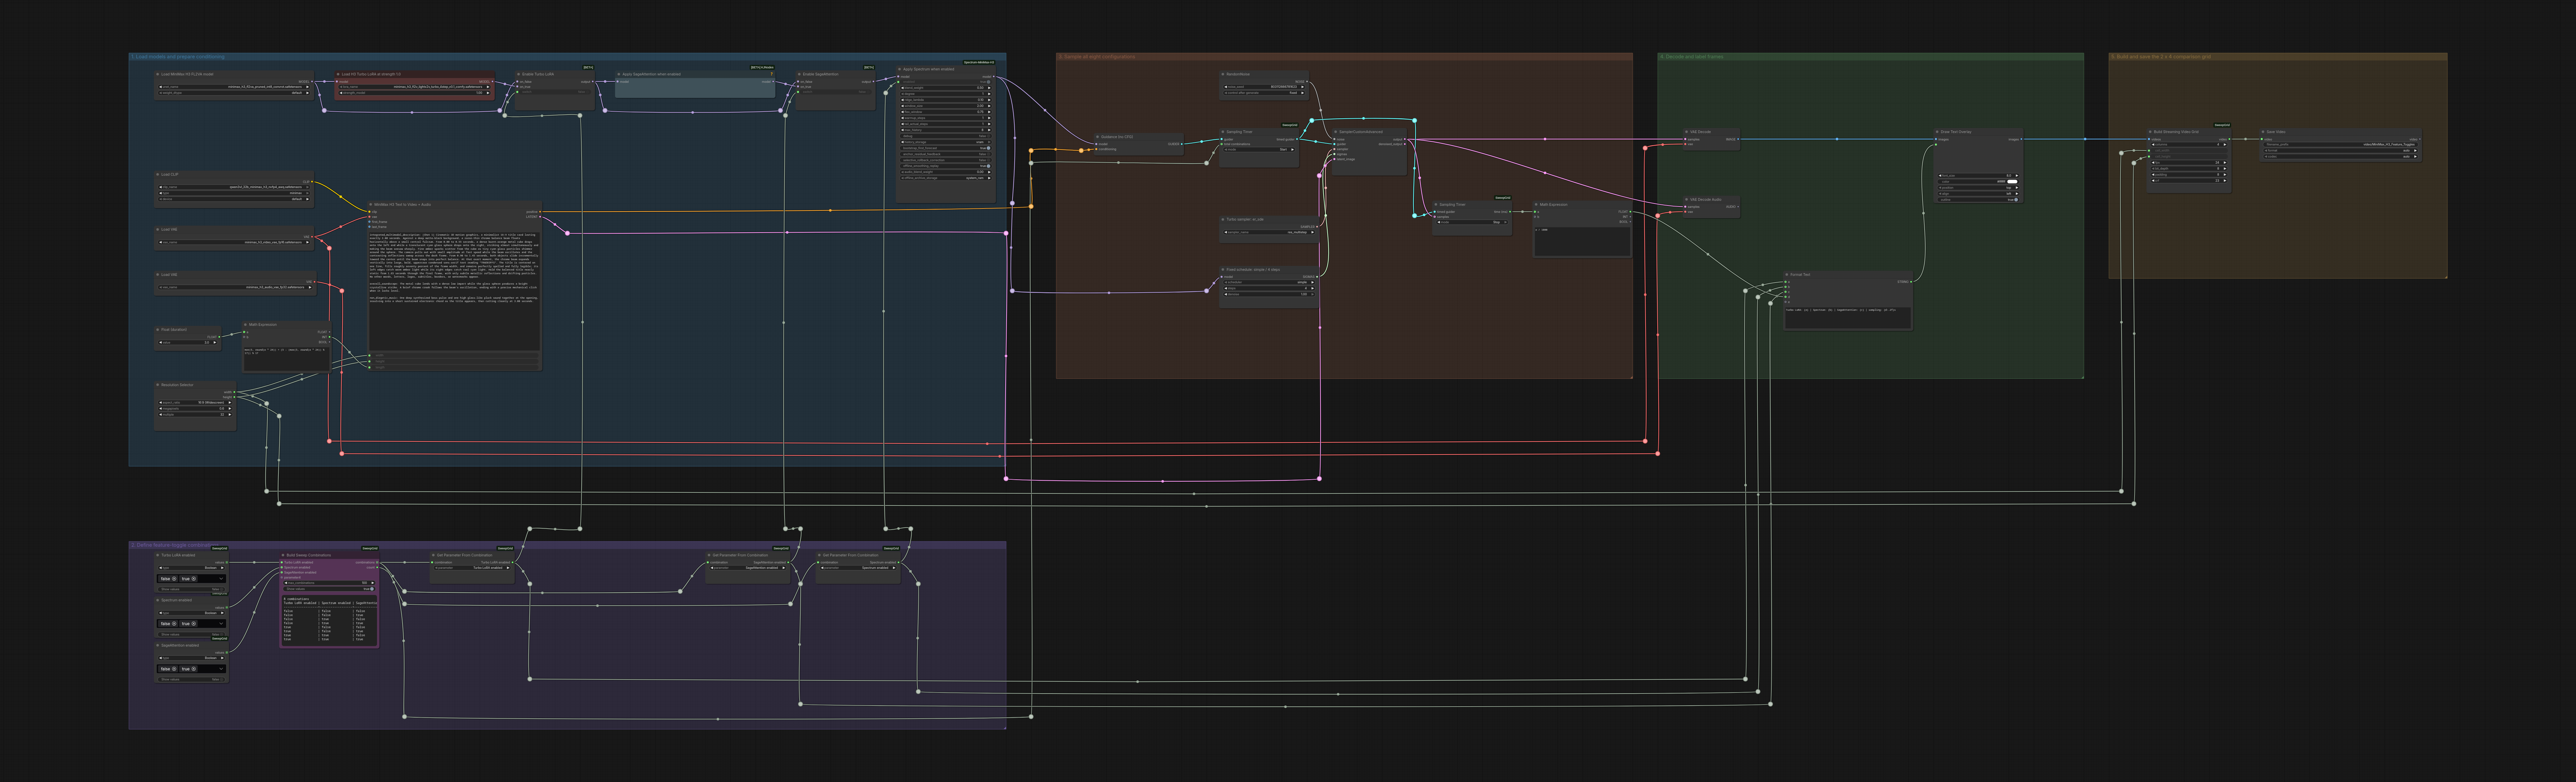The image size is (2576, 782).
Task: Toggle anchor_residual_feedback switch
Action: pos(946,154)
